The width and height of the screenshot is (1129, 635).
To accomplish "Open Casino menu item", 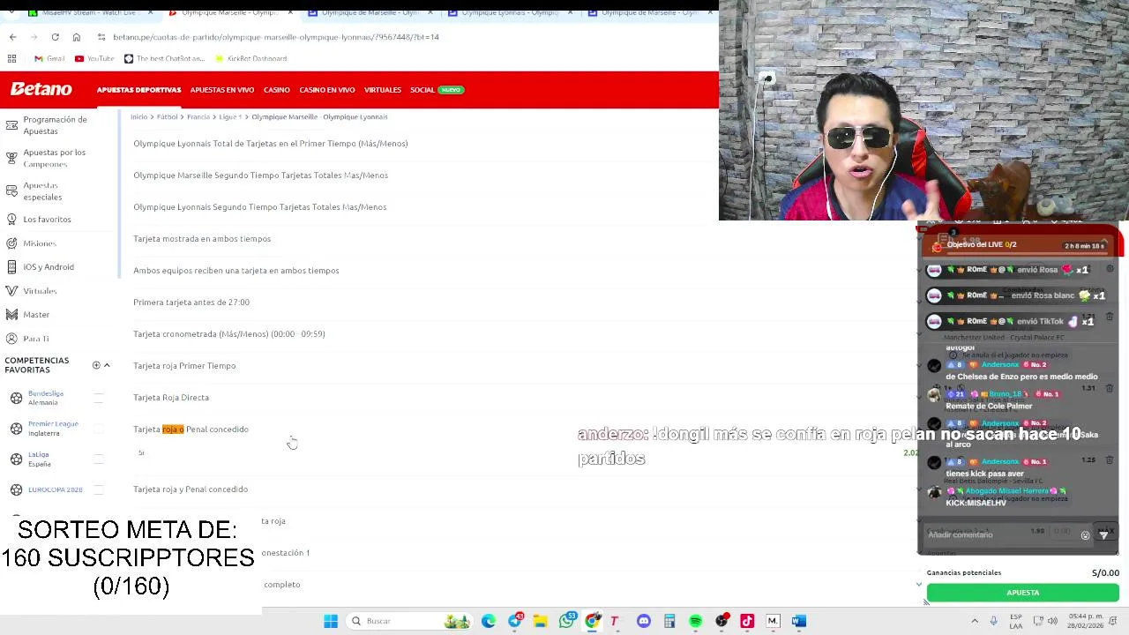I will [277, 90].
